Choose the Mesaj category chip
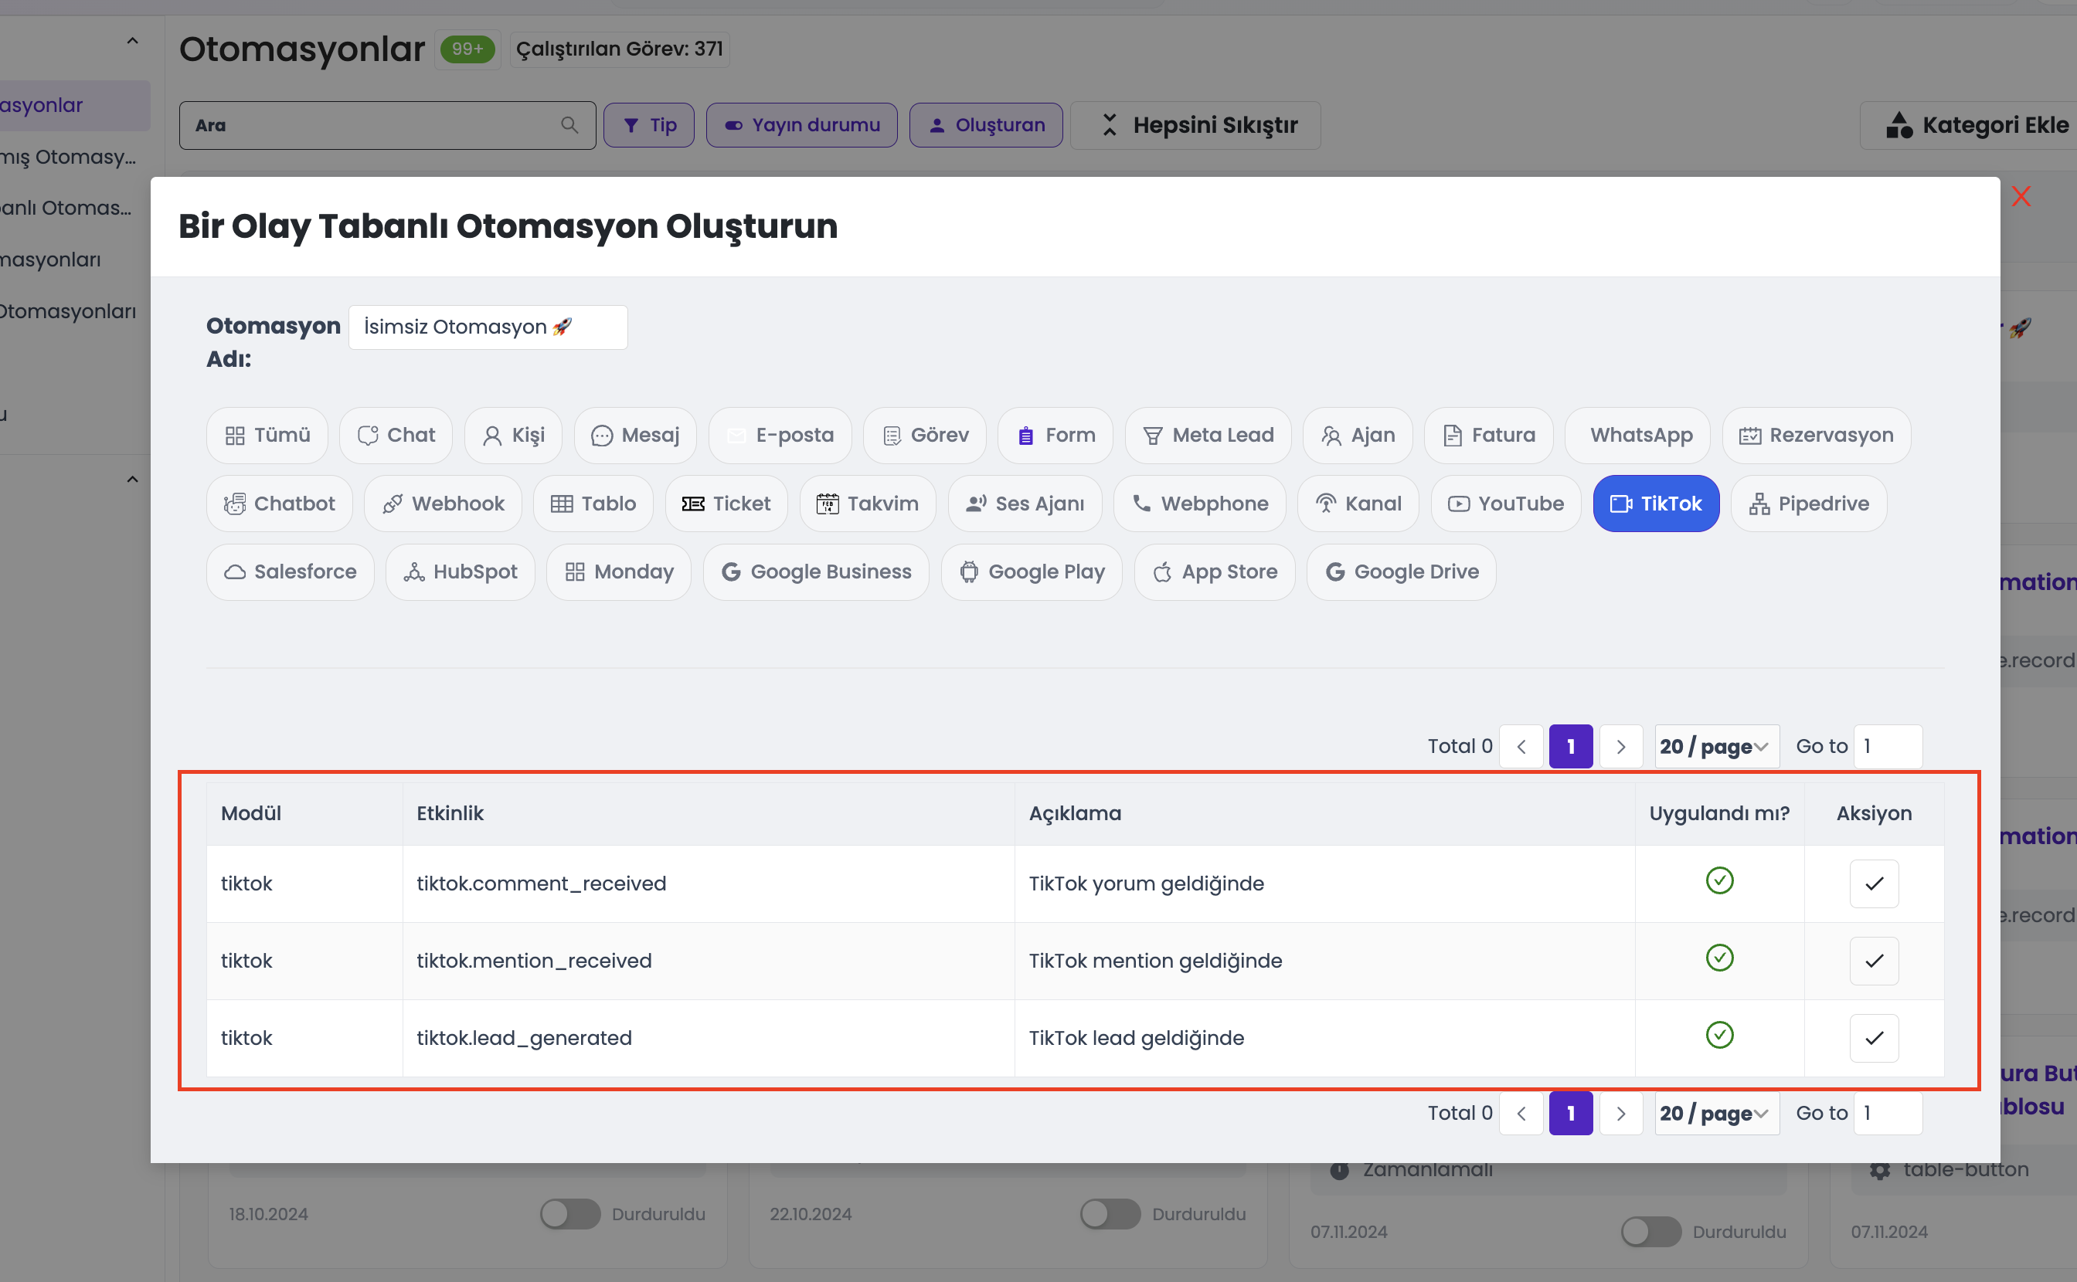2077x1282 pixels. coord(635,435)
